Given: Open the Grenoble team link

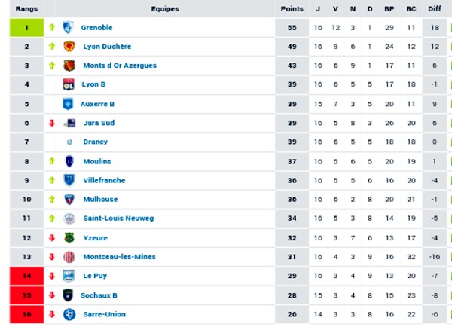Looking at the screenshot, I should tap(97, 27).
